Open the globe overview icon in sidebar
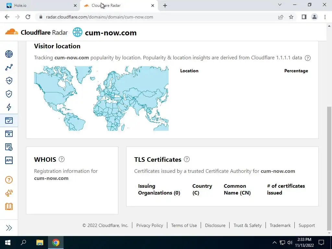Image resolution: width=332 pixels, height=249 pixels. click(9, 54)
